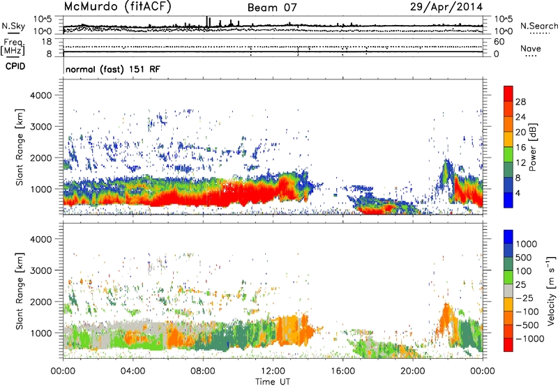Pick the 100–500 m/s dark green swatch

point(508,264)
